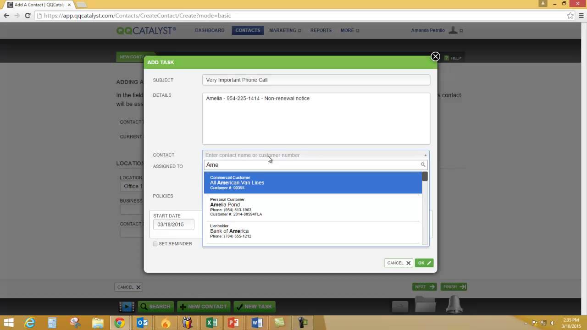The image size is (587, 330).
Task: Bookmark this page with the star icon
Action: (x=570, y=16)
